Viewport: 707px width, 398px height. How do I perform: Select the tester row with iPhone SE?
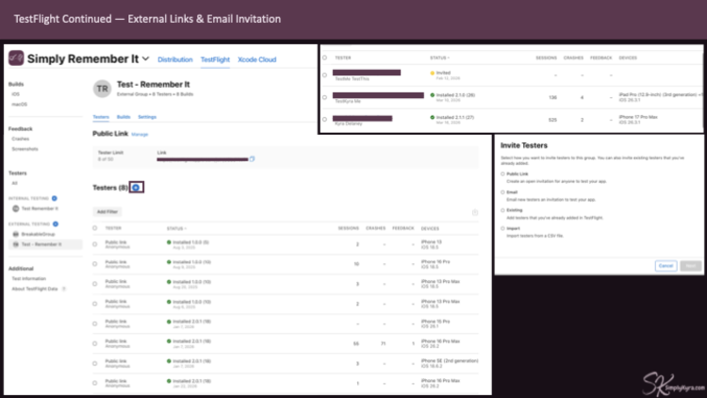(x=94, y=363)
